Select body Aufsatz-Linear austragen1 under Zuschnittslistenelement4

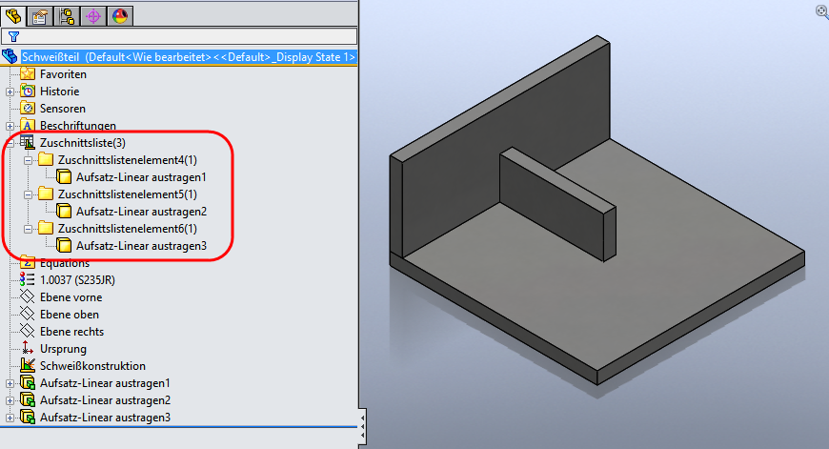click(141, 177)
